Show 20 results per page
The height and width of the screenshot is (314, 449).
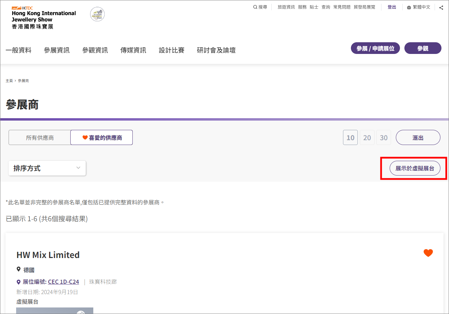point(367,138)
